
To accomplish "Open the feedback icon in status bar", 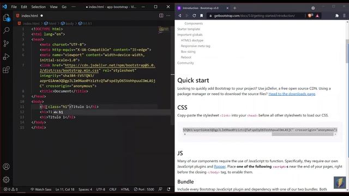I will pos(160,189).
